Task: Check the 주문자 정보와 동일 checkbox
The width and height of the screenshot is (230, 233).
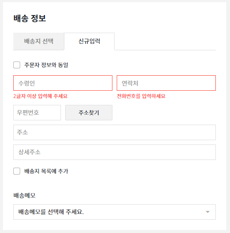Action: (17, 65)
